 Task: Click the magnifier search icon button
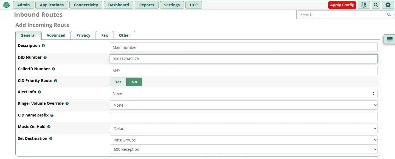click(x=376, y=5)
